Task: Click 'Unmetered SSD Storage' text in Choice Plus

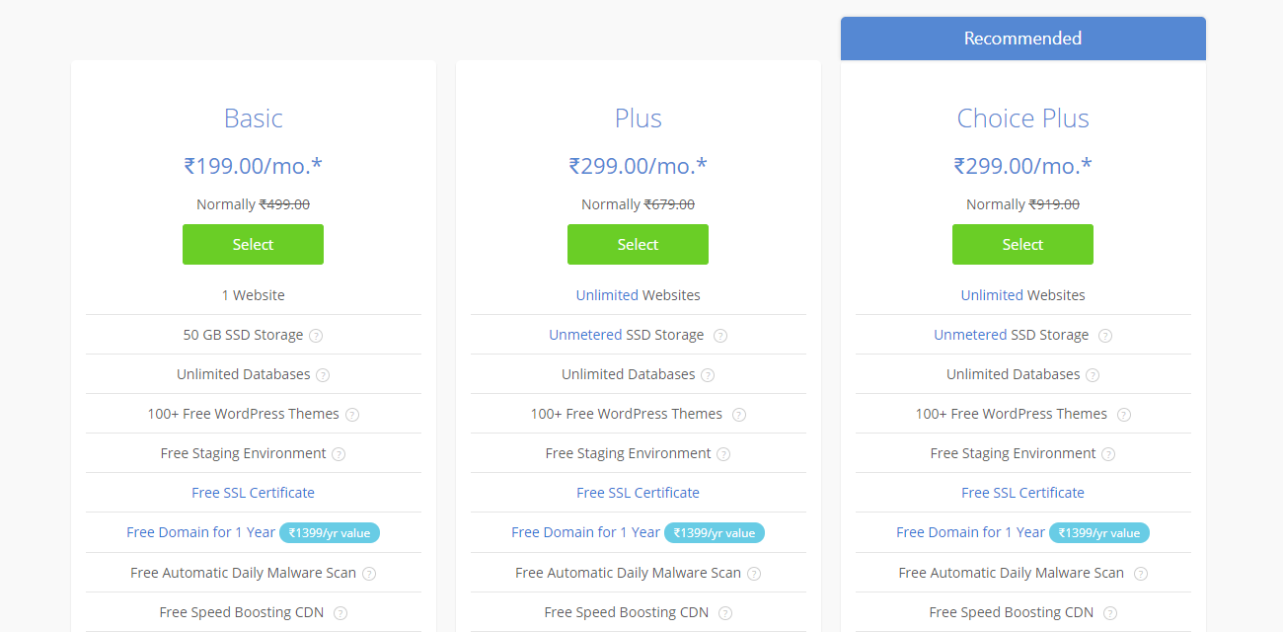Action: (x=1012, y=335)
